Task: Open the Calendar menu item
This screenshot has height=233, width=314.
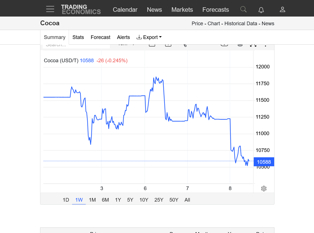Action: (125, 10)
